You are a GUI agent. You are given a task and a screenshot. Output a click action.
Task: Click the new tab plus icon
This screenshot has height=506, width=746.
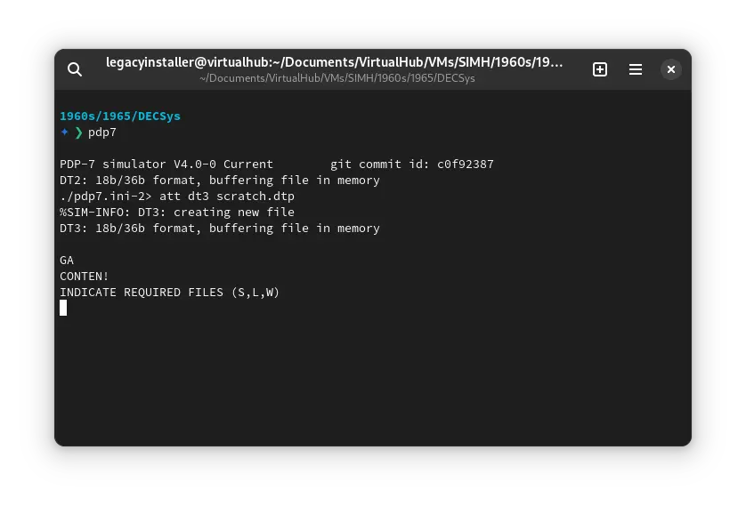click(600, 69)
